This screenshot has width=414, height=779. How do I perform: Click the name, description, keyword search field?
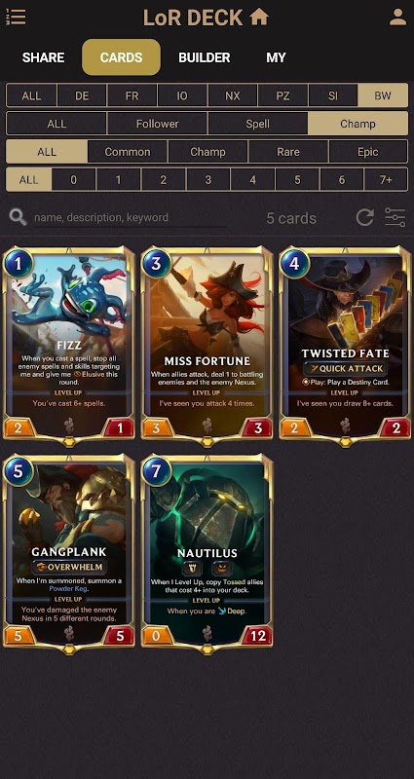131,217
